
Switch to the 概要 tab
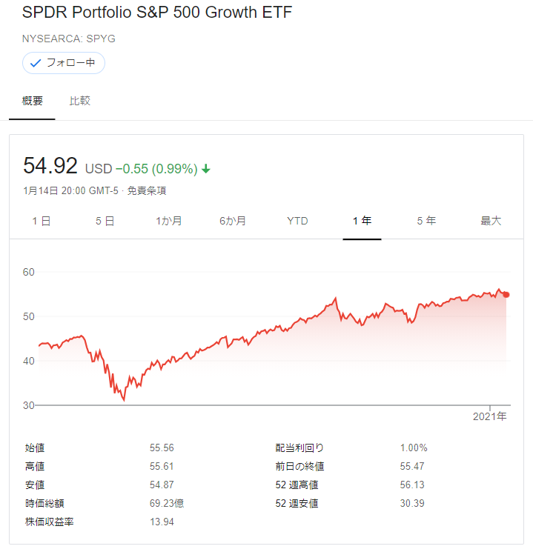point(32,101)
